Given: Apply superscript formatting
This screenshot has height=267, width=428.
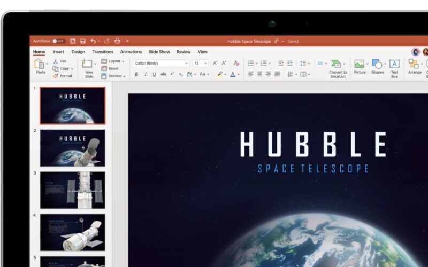Looking at the screenshot, I should (172, 74).
